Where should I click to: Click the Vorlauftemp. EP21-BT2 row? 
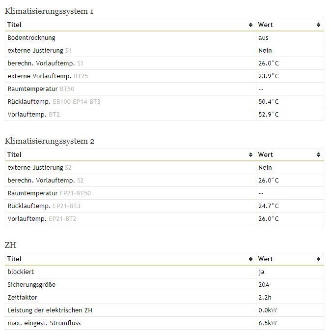165,219
